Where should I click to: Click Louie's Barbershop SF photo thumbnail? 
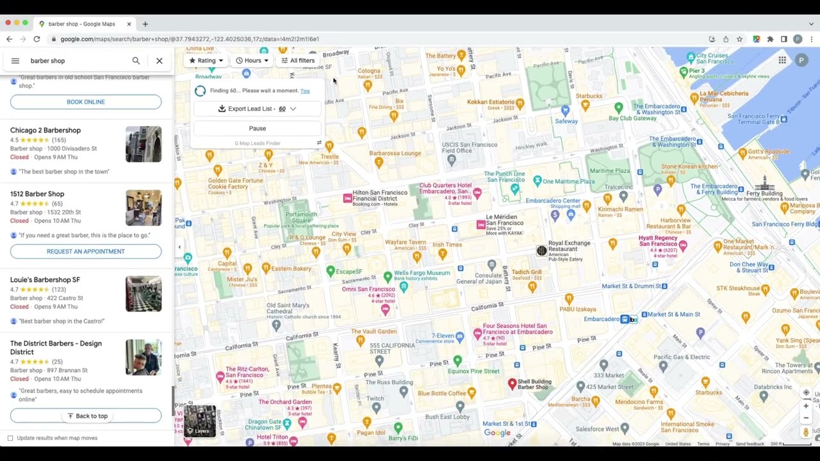click(143, 293)
